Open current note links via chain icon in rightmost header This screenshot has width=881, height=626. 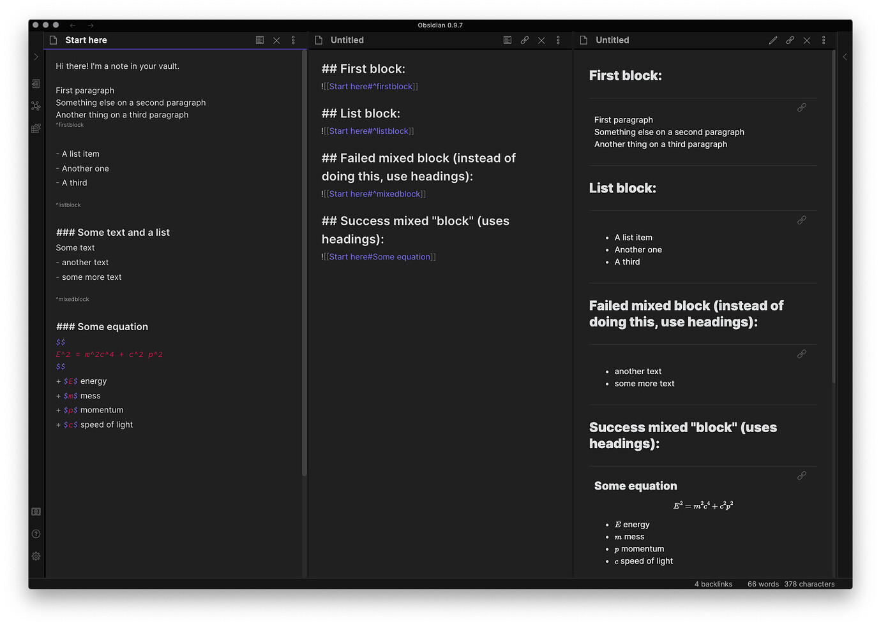tap(790, 40)
